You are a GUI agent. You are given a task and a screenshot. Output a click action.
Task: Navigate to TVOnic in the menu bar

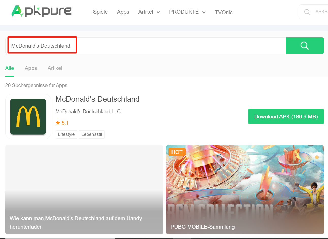tap(224, 12)
